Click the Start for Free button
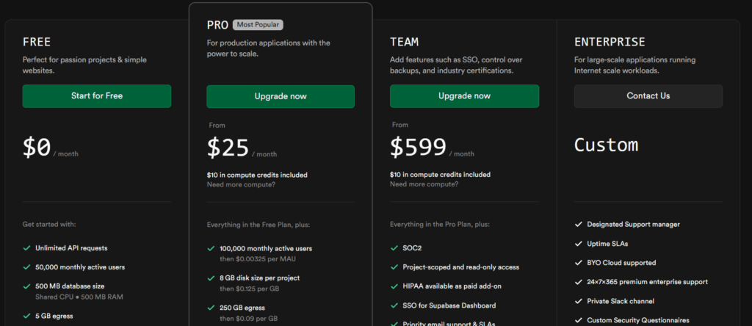The height and width of the screenshot is (326, 752). click(97, 96)
